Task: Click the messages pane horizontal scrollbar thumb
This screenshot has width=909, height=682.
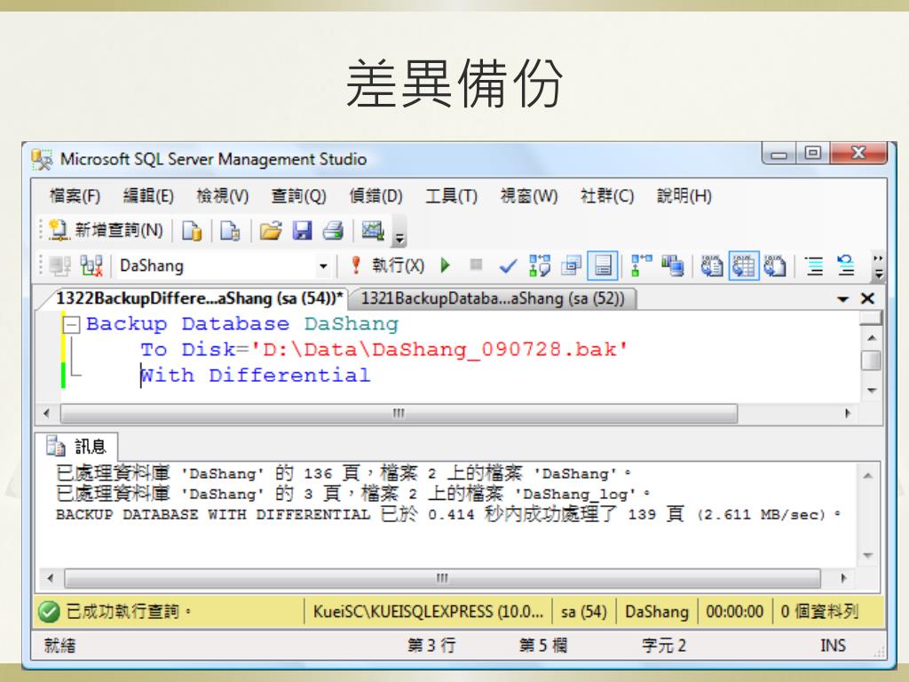Action: click(x=442, y=578)
